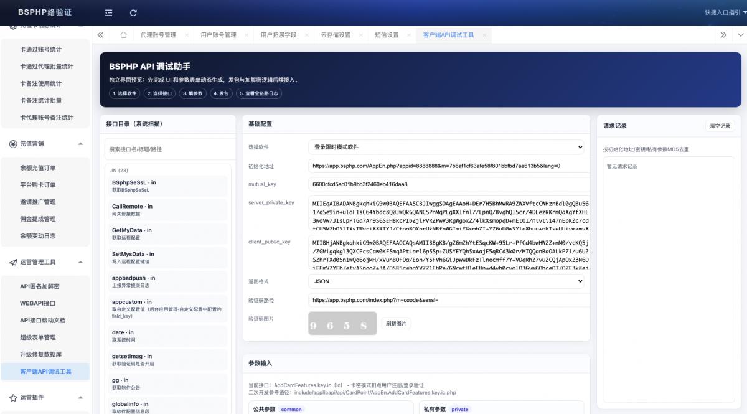Click the 运营管理工具 paper-plane icon
Screen dimensions: 747x414
click(13, 262)
